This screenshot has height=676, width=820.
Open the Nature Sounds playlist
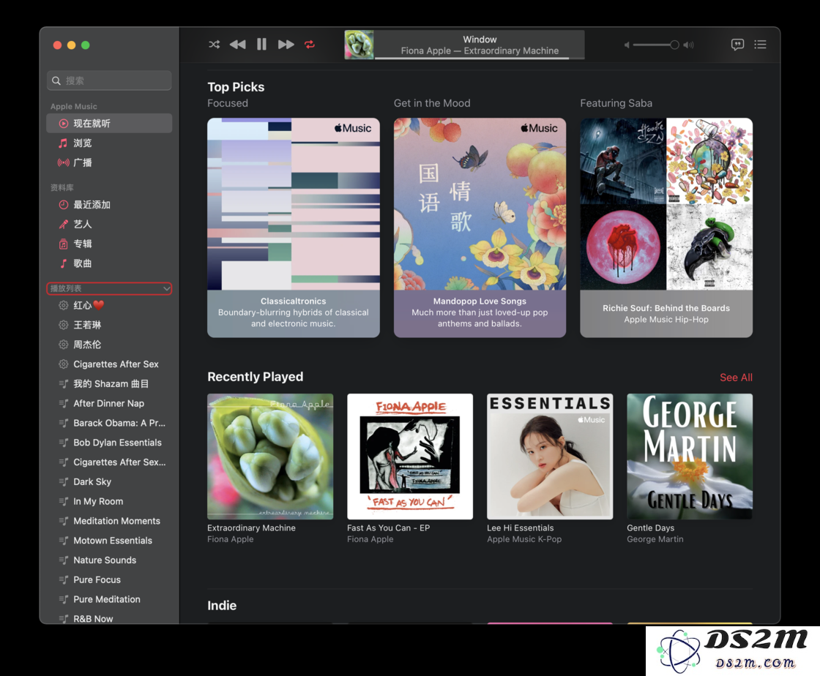click(109, 560)
